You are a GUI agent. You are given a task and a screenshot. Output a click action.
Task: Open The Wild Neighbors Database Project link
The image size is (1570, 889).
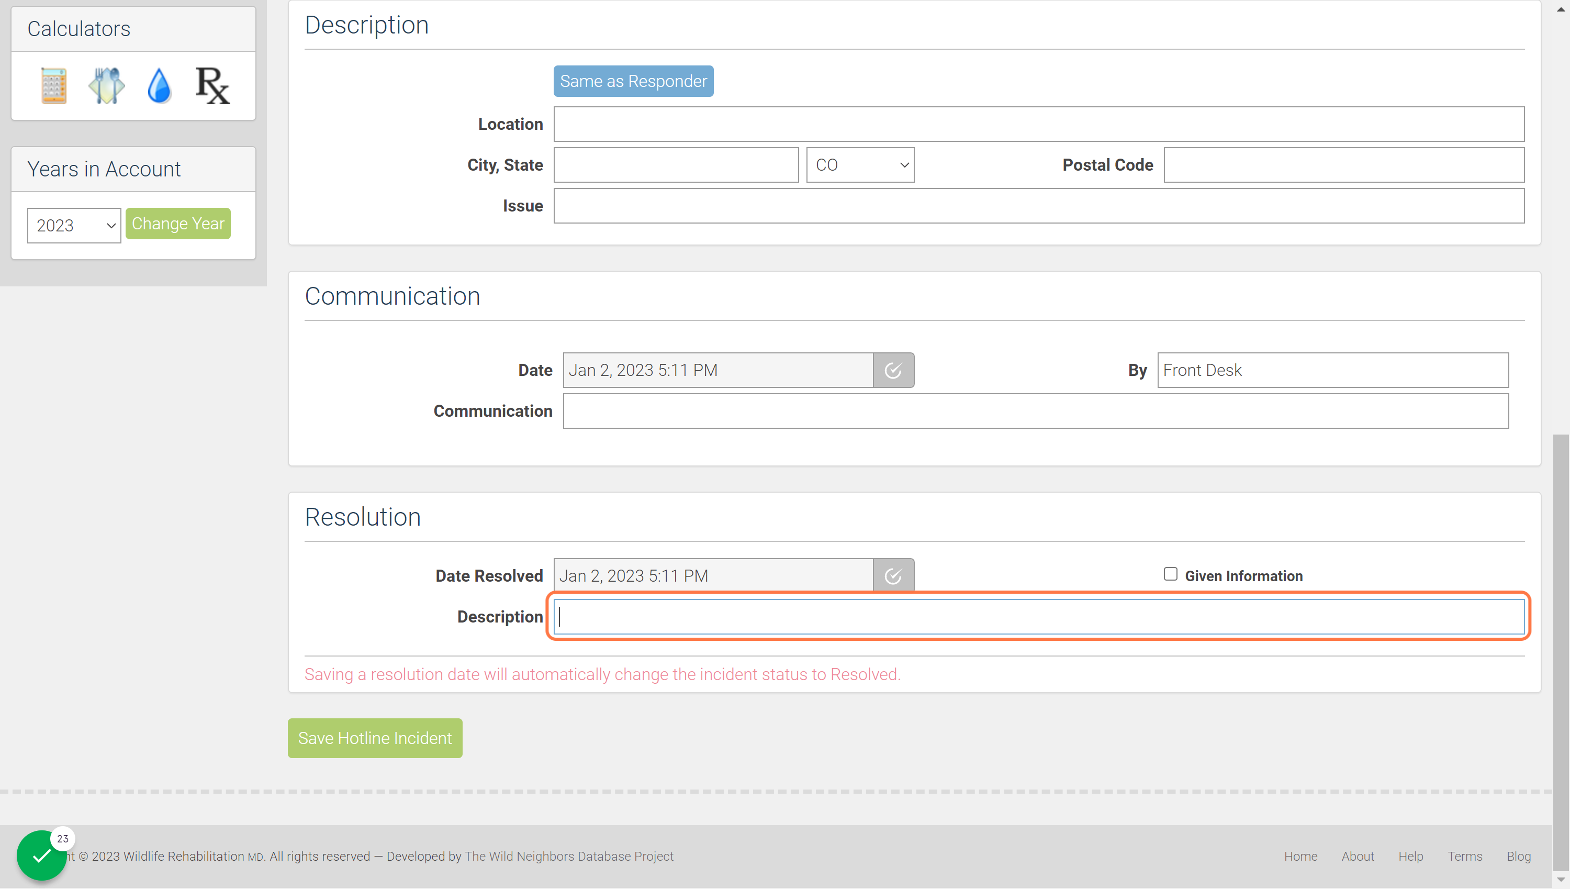569,856
